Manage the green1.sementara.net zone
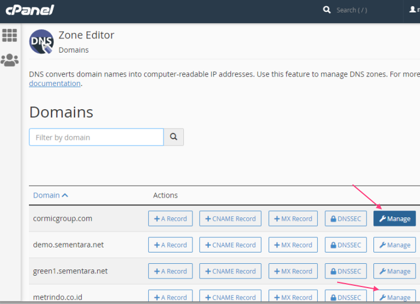This screenshot has width=420, height=304. pyautogui.click(x=394, y=271)
